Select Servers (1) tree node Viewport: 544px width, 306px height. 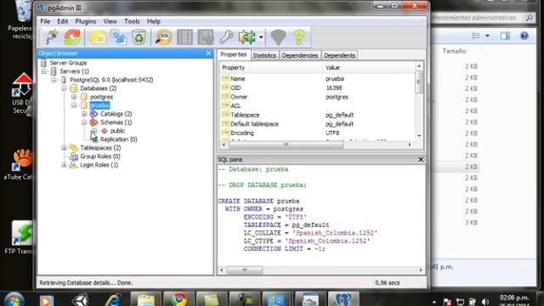coord(74,71)
